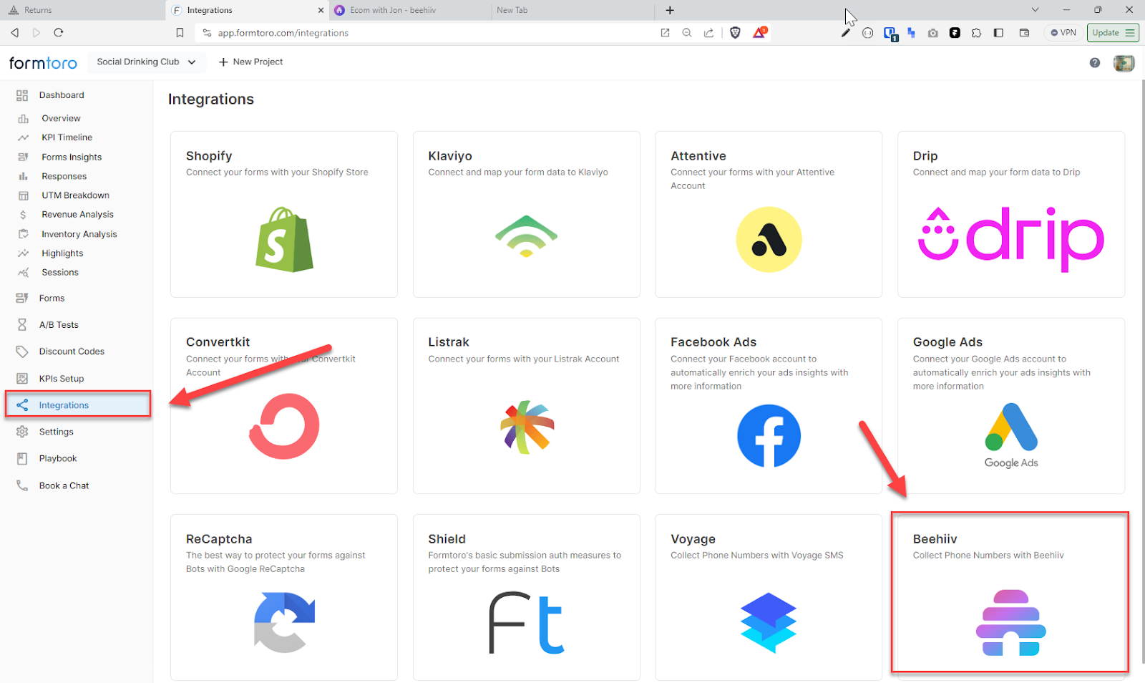Click the Listrak colorful star logo
This screenshot has width=1145, height=683.
[x=527, y=427]
